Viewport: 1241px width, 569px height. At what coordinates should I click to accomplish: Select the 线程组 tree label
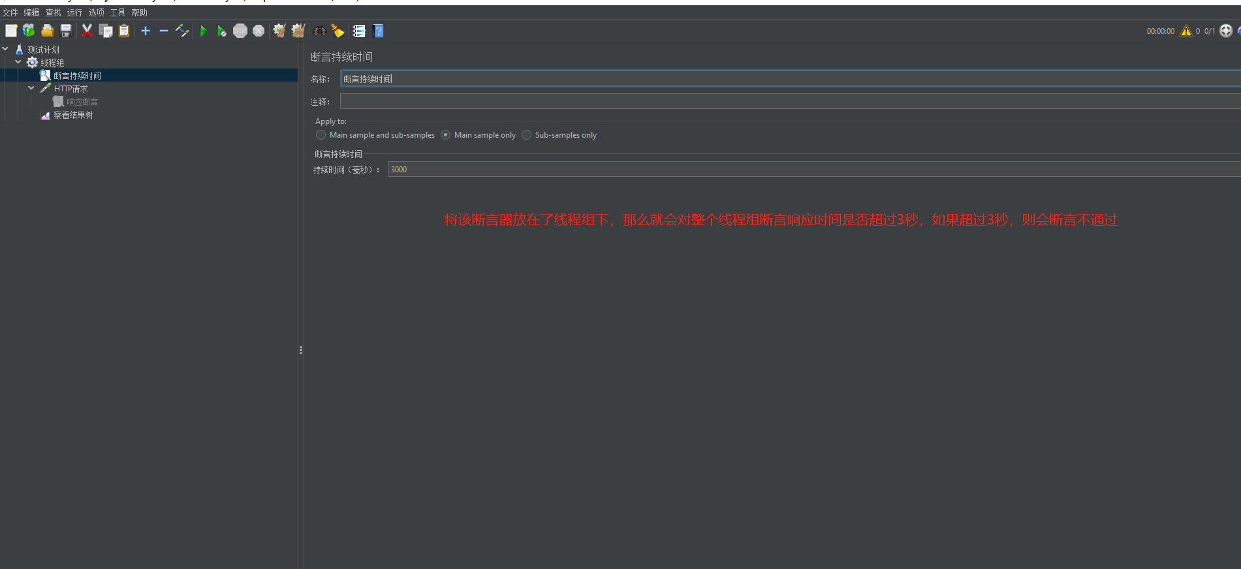[x=52, y=63]
